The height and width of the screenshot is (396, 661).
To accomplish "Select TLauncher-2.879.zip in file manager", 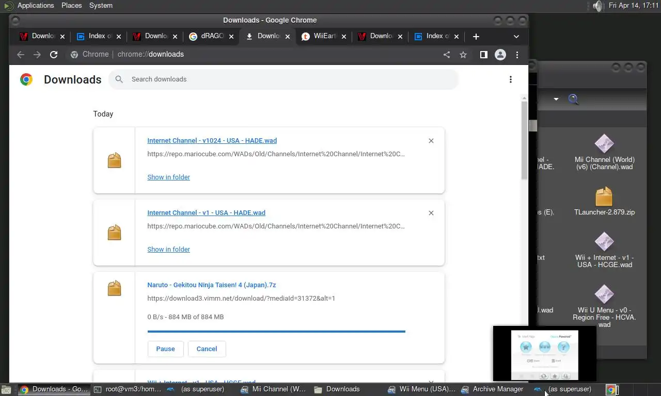I will tap(604, 202).
